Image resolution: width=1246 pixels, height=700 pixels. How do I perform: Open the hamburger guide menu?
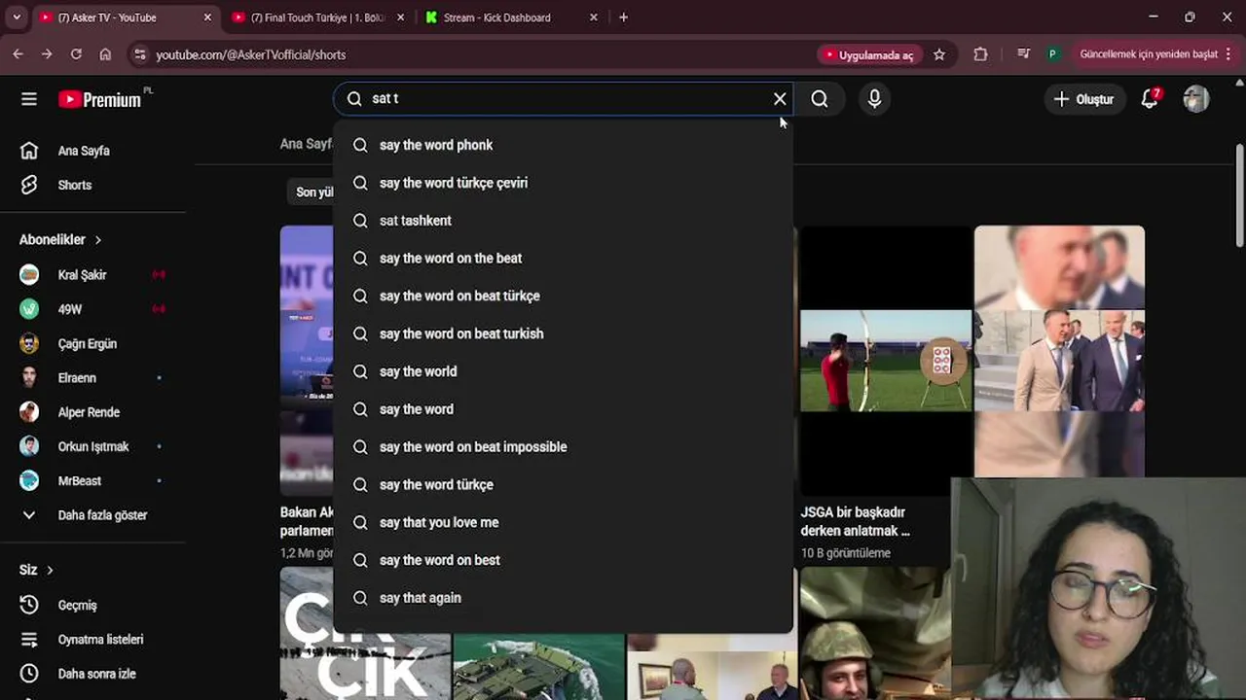pyautogui.click(x=29, y=98)
